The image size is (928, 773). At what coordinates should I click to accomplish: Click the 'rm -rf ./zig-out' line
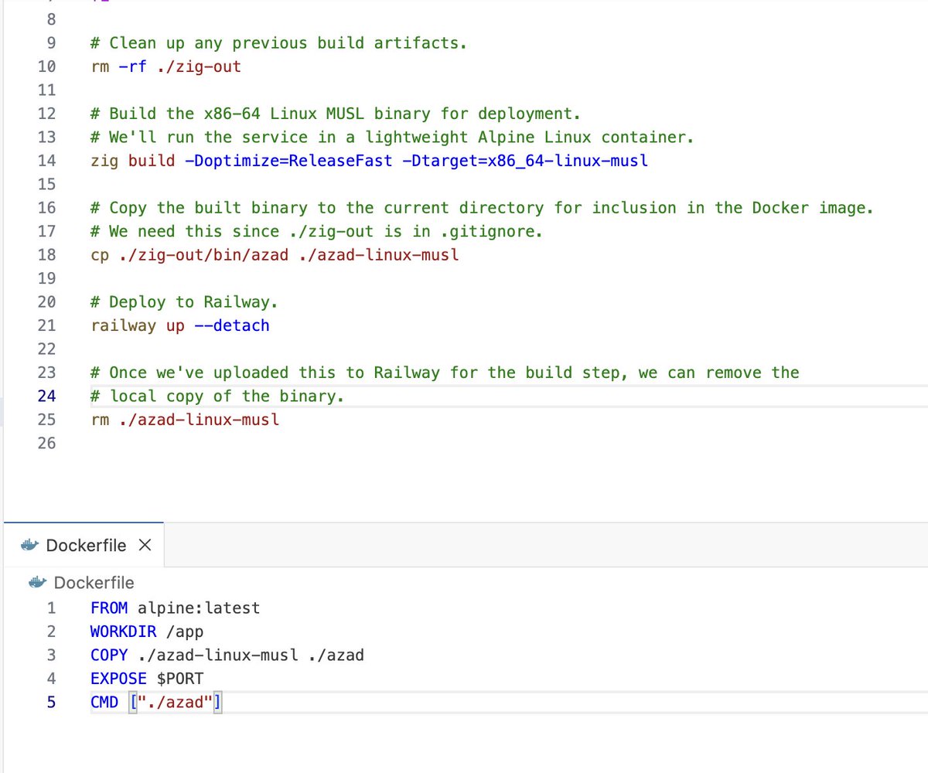(x=166, y=66)
